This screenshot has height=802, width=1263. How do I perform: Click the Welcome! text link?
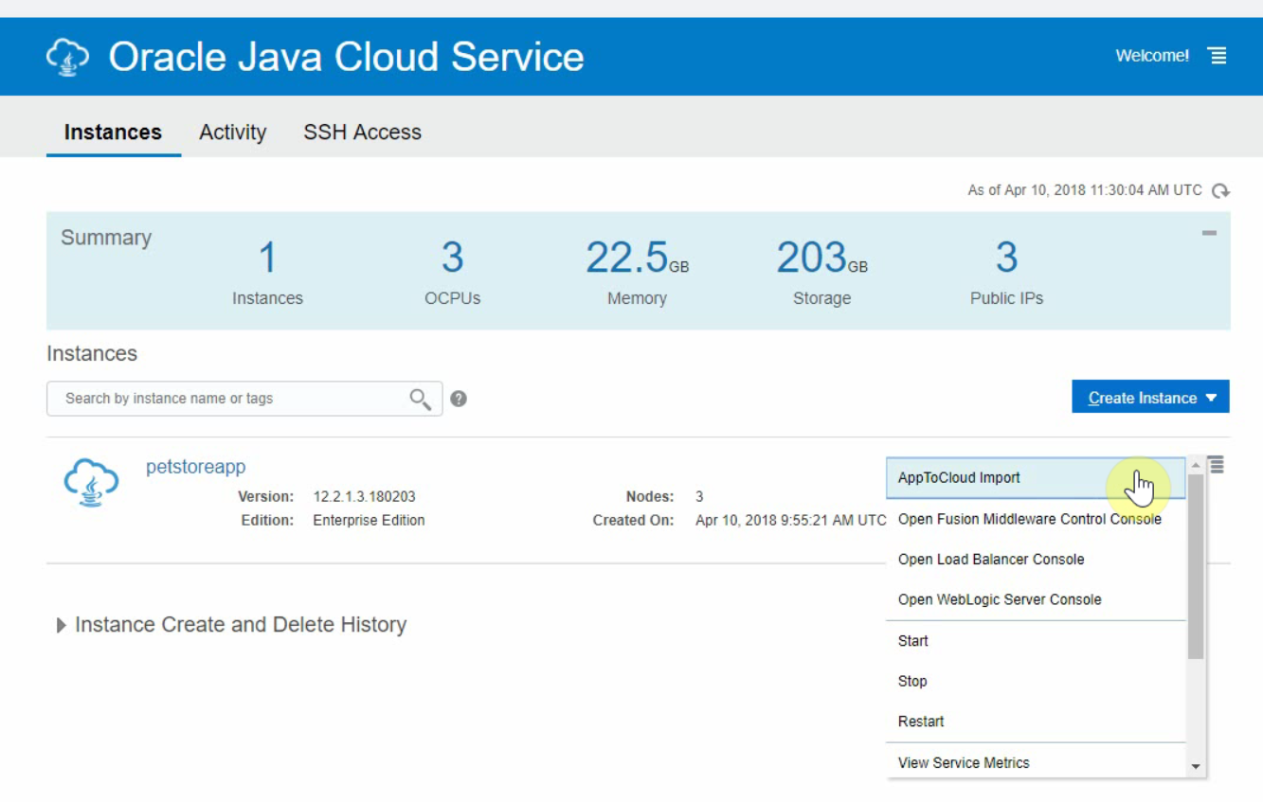(1152, 56)
